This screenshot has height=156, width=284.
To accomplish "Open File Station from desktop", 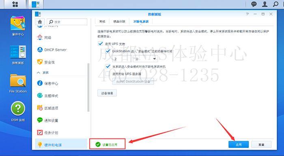I will 18,83.
